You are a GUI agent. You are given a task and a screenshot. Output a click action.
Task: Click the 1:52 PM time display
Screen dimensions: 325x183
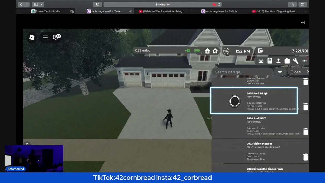coord(242,51)
